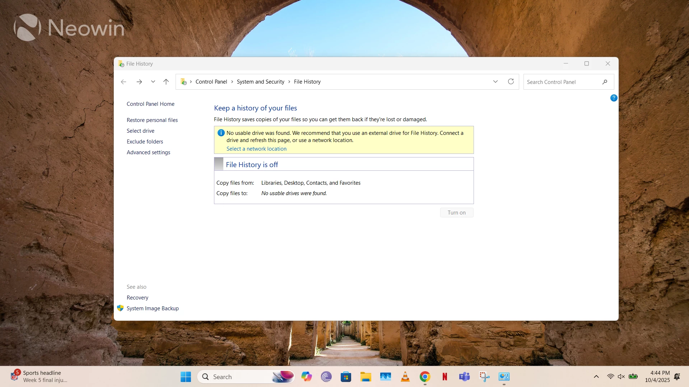689x387 pixels.
Task: Go up one level with the up arrow
Action: [x=166, y=82]
